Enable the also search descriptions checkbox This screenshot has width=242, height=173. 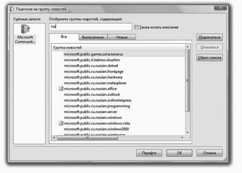[x=136, y=27]
